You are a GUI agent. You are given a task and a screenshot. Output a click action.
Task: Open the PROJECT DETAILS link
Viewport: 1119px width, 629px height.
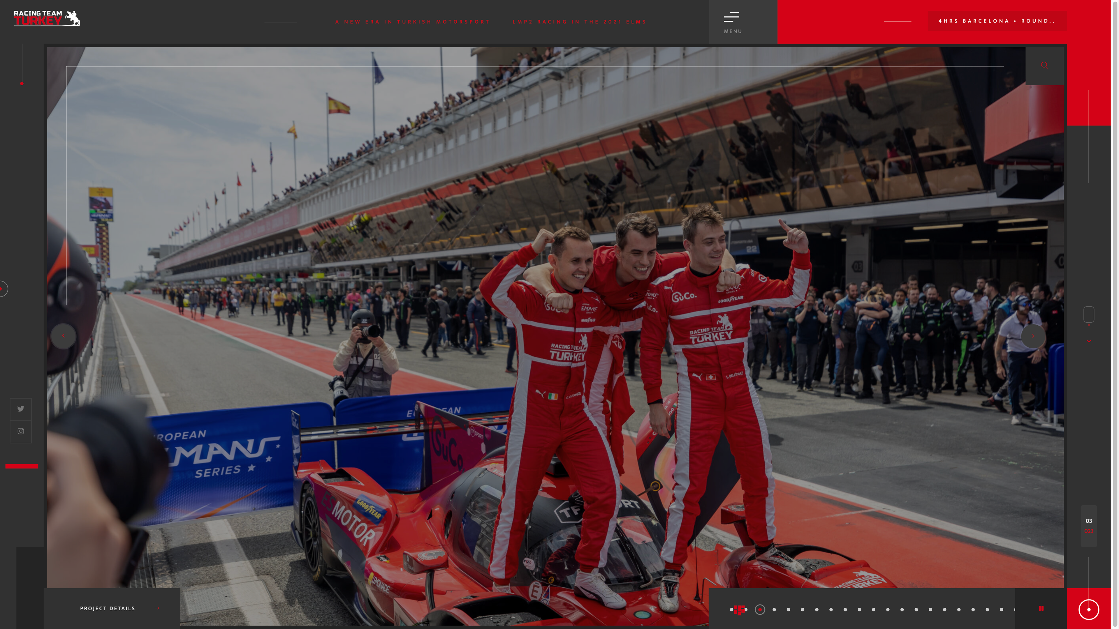tap(108, 609)
